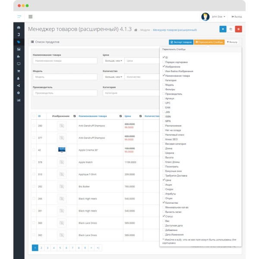Click edit icon in Изображение column header
Viewport: 259px width, 259px height.
click(75, 116)
